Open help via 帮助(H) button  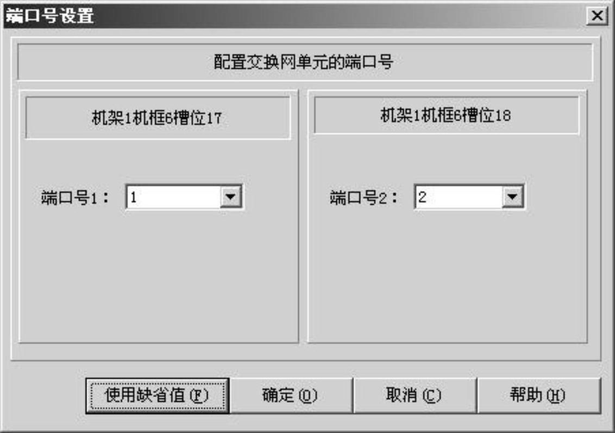tap(538, 396)
